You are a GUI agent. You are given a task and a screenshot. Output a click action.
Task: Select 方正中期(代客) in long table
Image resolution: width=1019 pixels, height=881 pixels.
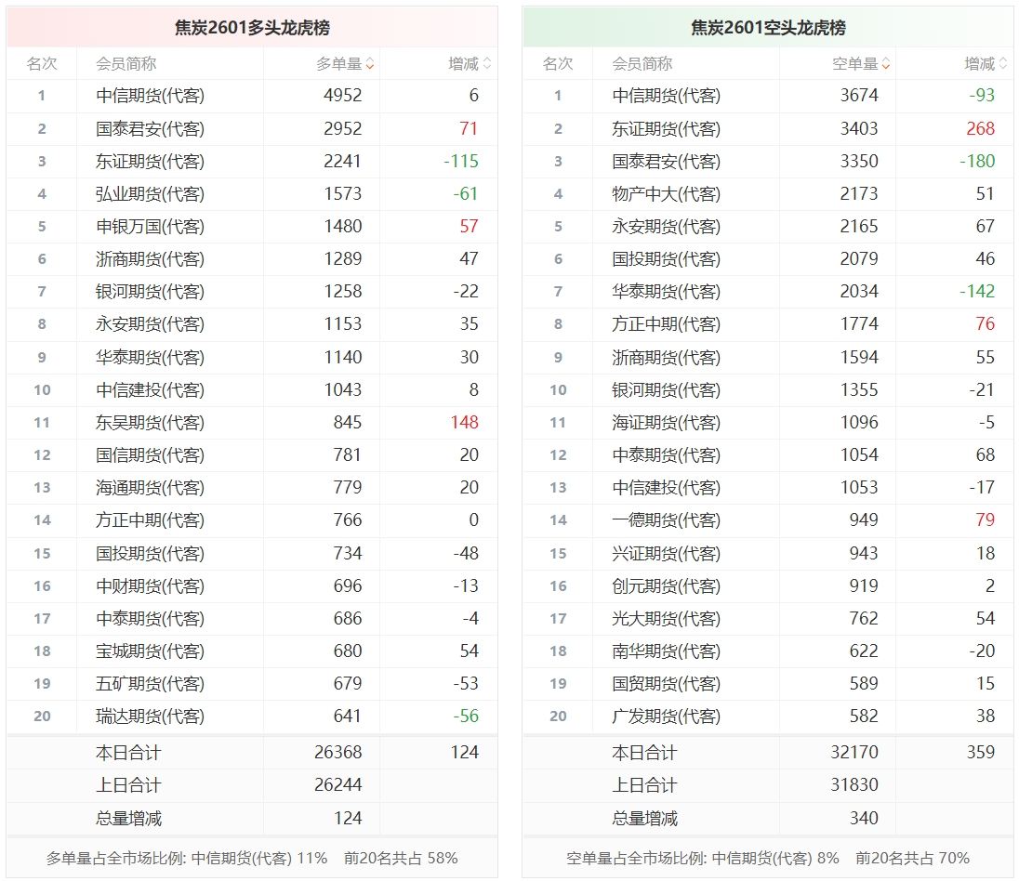point(150,519)
